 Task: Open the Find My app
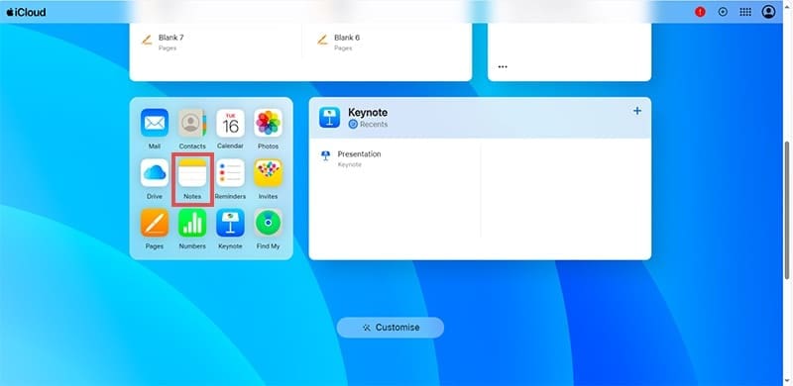(268, 223)
